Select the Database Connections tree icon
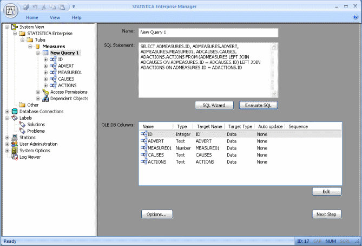This screenshot has height=246, width=362. (x=15, y=112)
